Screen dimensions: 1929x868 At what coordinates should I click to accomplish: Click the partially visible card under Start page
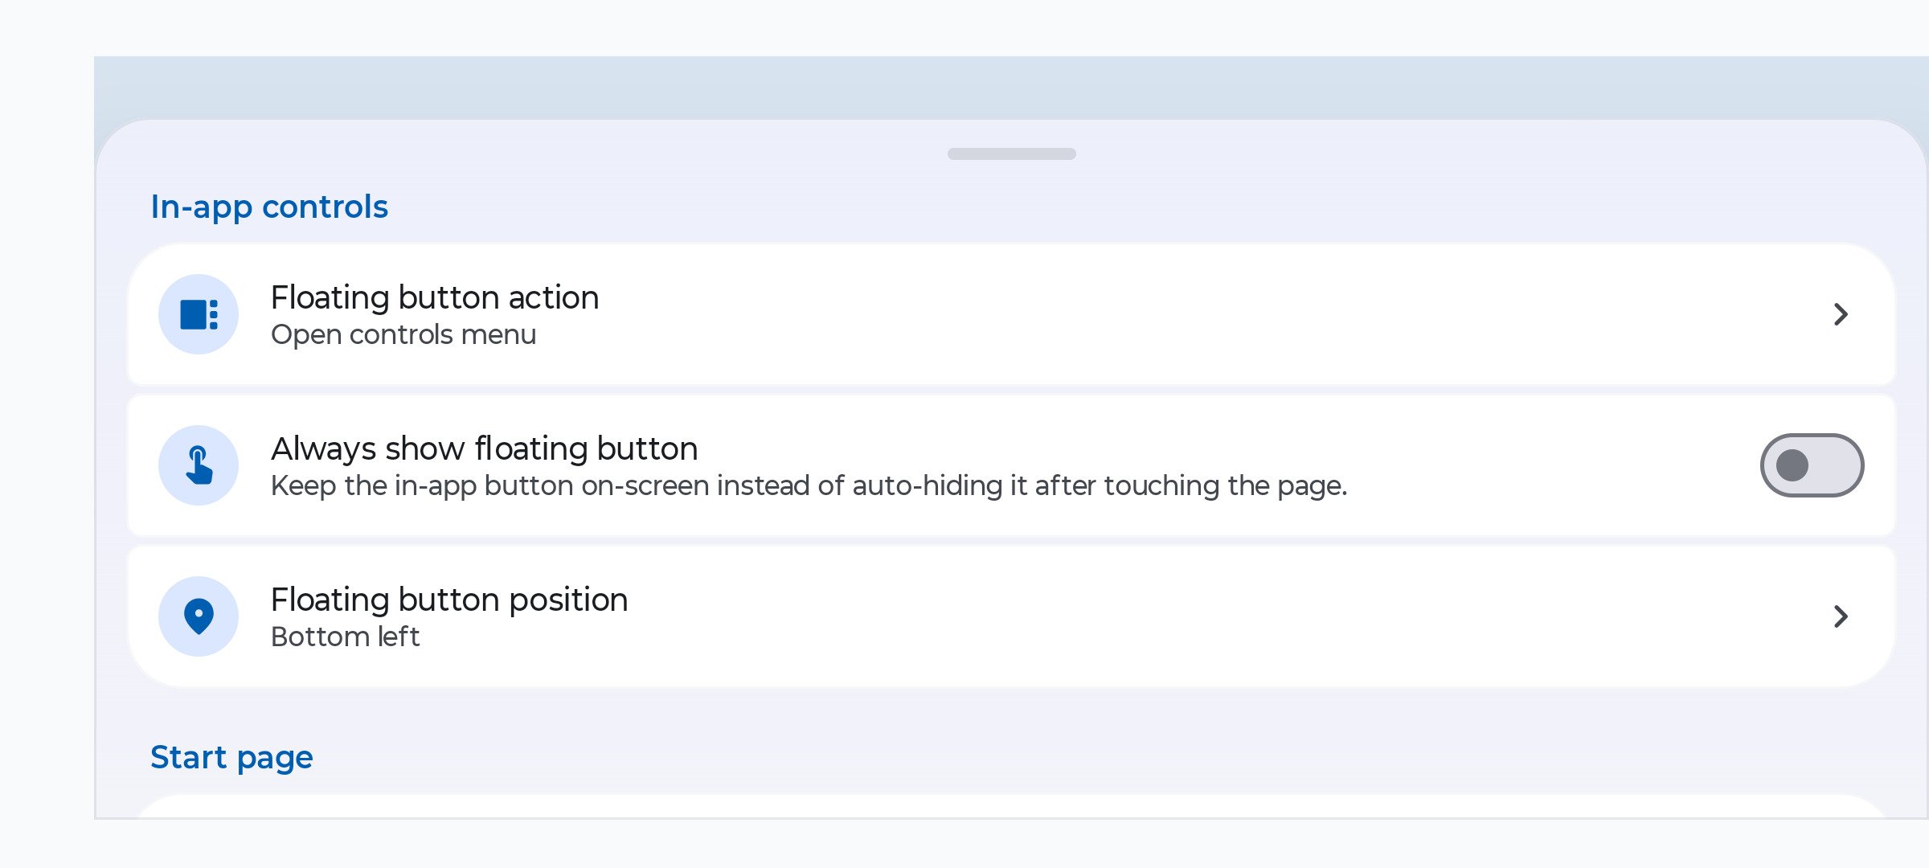pos(1011,807)
